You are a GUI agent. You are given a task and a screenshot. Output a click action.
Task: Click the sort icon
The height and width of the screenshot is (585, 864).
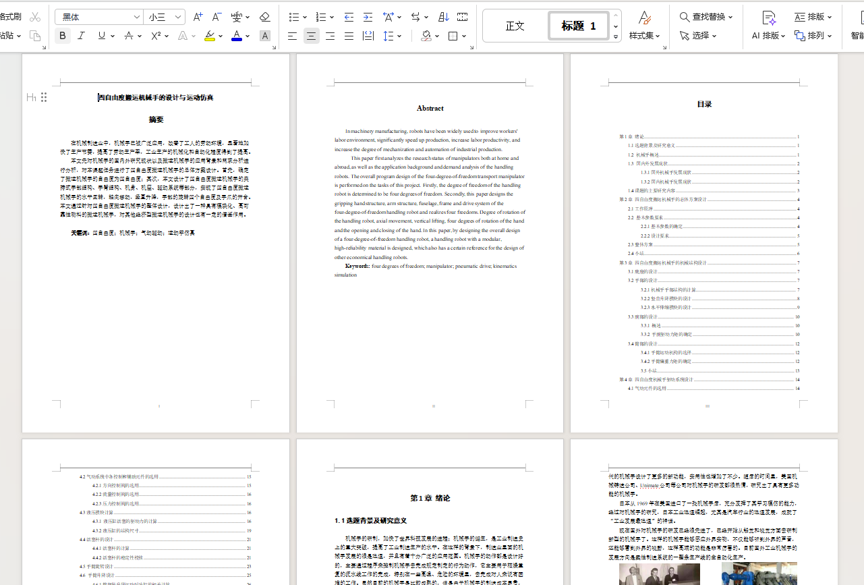tap(444, 17)
